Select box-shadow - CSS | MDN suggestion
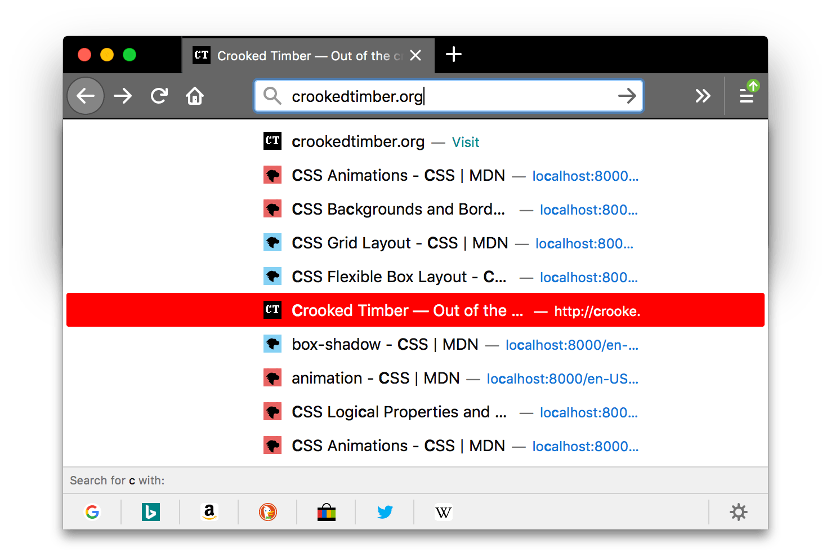 (415, 344)
